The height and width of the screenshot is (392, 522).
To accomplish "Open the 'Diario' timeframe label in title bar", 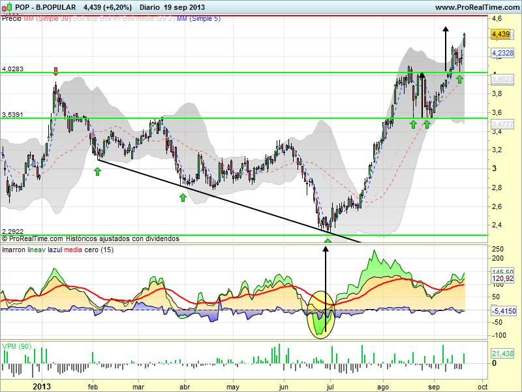I will [150, 7].
